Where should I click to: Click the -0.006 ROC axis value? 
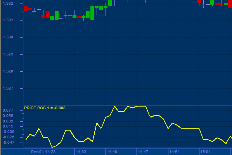pyautogui.click(x=9, y=132)
